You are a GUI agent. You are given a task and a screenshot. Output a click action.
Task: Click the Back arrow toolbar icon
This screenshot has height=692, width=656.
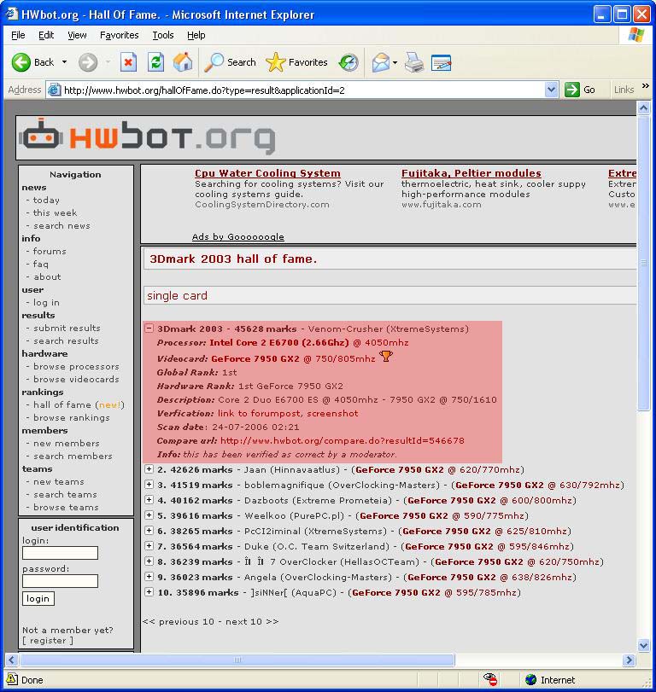tap(20, 62)
